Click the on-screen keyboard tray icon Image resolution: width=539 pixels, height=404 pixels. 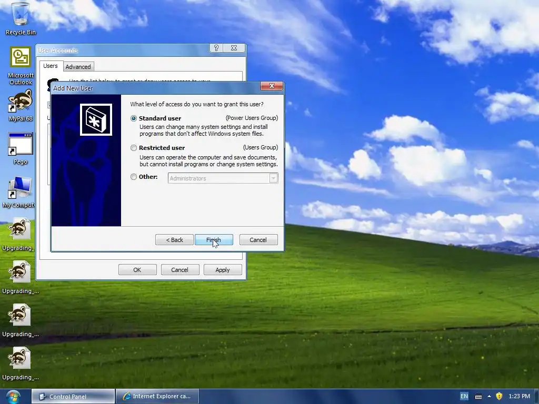pos(478,397)
